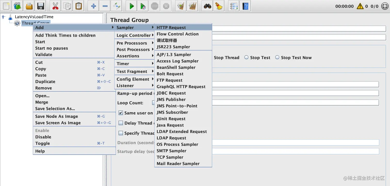Viewport: 390px width, 186px height.
Task: Uncheck the Same user on checkbox
Action: click(x=120, y=113)
